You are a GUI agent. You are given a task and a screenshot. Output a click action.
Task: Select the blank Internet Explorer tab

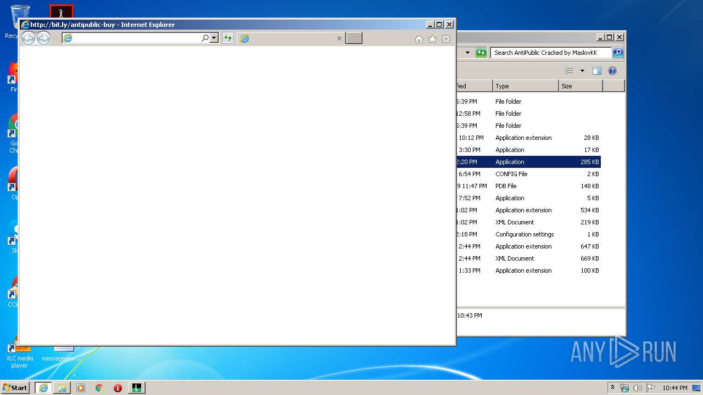coord(291,38)
